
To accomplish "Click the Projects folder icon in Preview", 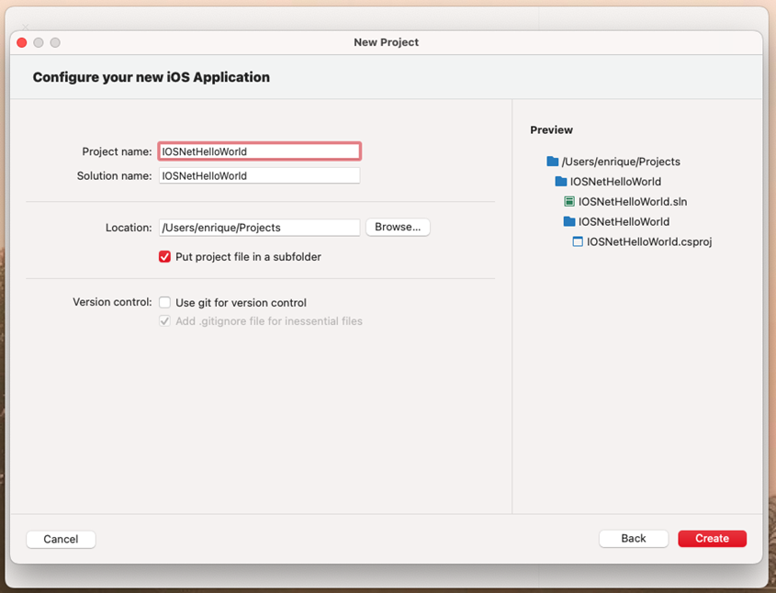I will pos(552,161).
